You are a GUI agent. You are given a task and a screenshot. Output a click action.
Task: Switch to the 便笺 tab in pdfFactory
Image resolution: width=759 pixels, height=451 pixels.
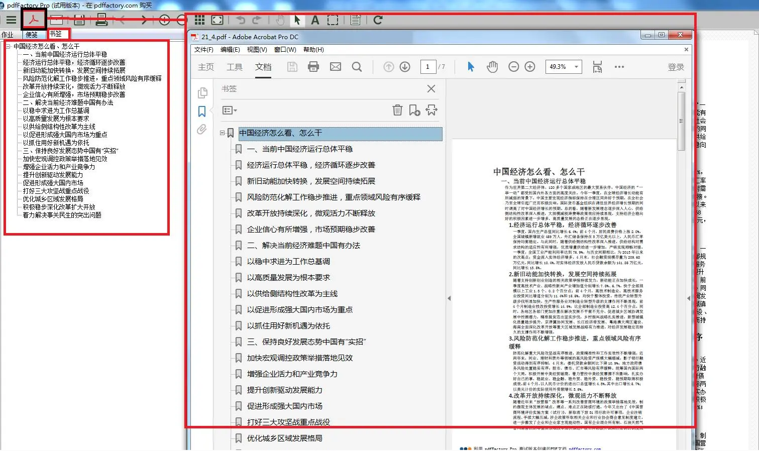[x=32, y=35]
